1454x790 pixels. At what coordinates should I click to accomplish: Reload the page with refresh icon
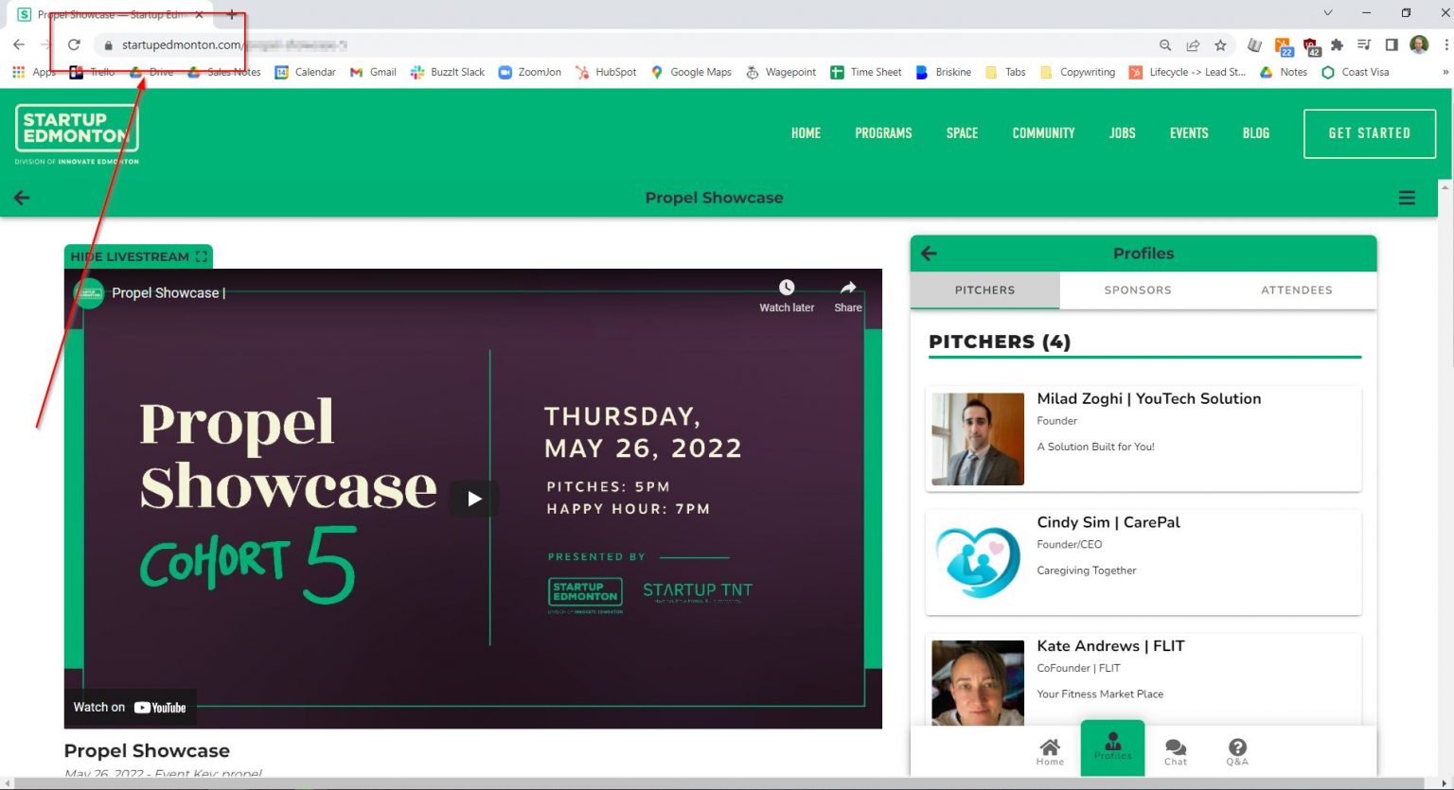74,44
